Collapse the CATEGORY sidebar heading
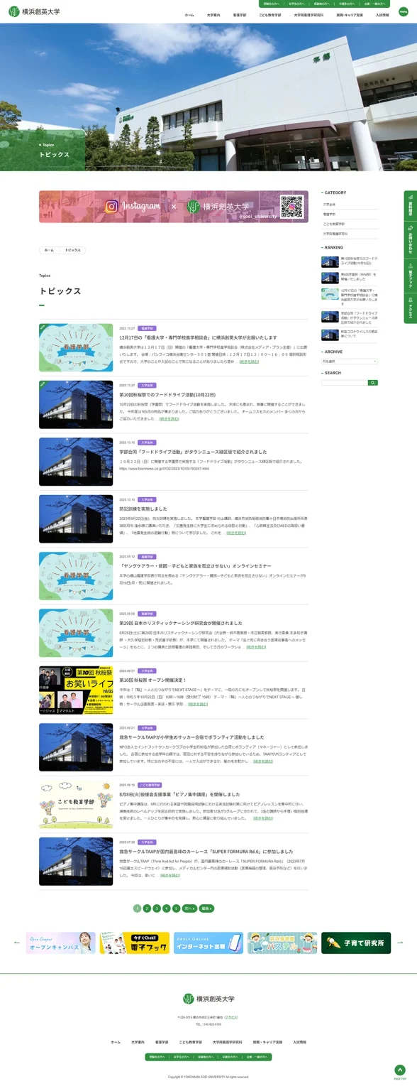Viewport: 417px width, 1091px height. point(335,192)
